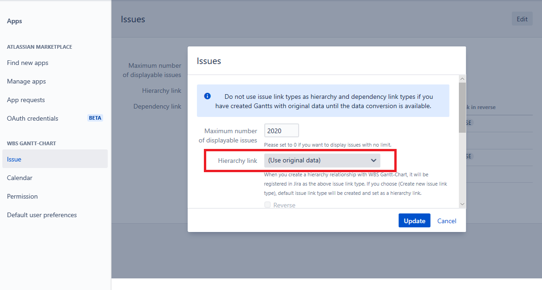Viewport: 542px width, 290px height.
Task: Toggle the Reverse checkbox
Action: coord(268,205)
